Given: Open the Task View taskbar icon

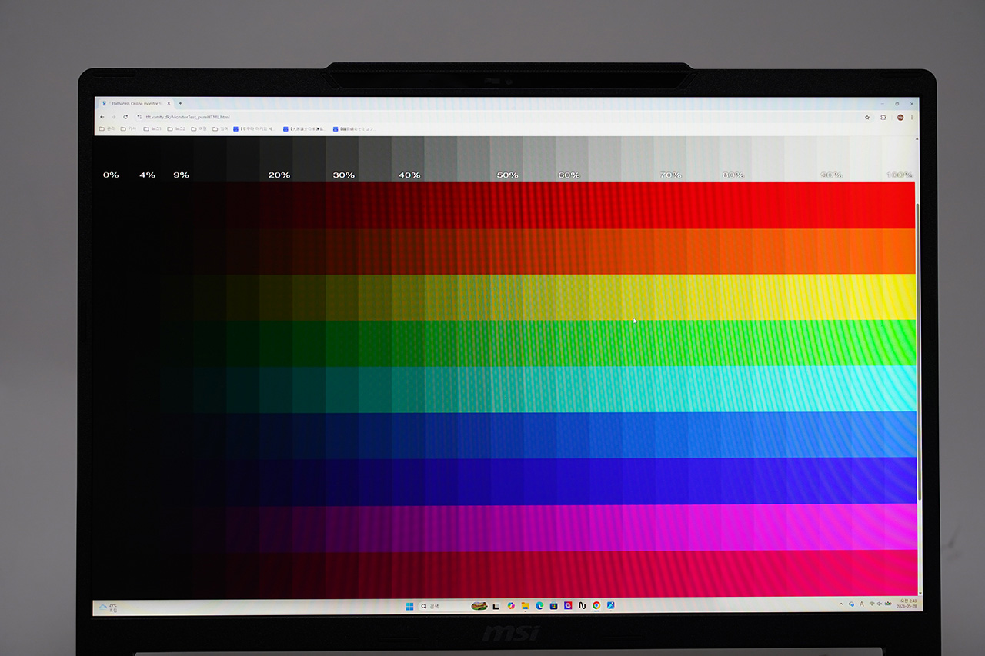Looking at the screenshot, I should tap(496, 606).
